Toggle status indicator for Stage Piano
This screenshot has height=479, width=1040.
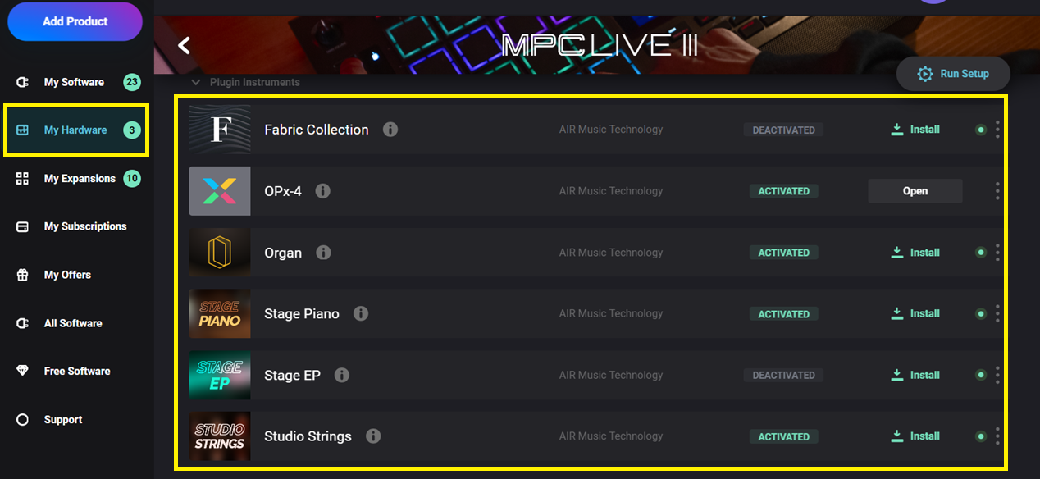(980, 313)
